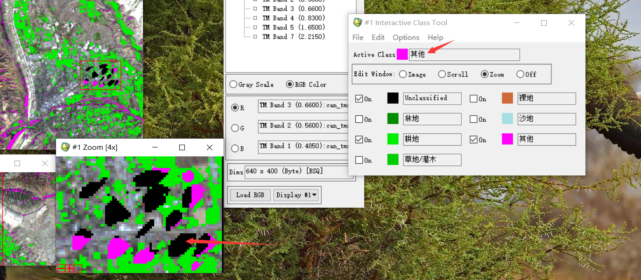This screenshot has width=641, height=280.
Task: Toggle the On checkbox for Unclassified
Action: [359, 98]
